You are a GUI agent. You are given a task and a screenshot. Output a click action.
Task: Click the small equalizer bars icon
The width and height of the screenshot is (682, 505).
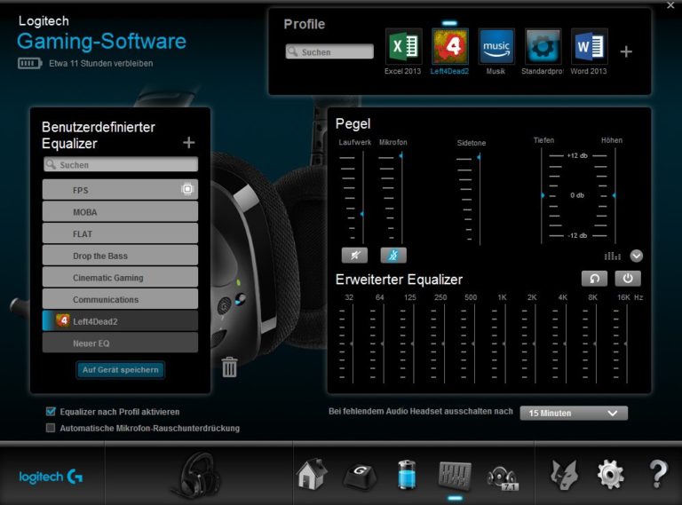613,256
